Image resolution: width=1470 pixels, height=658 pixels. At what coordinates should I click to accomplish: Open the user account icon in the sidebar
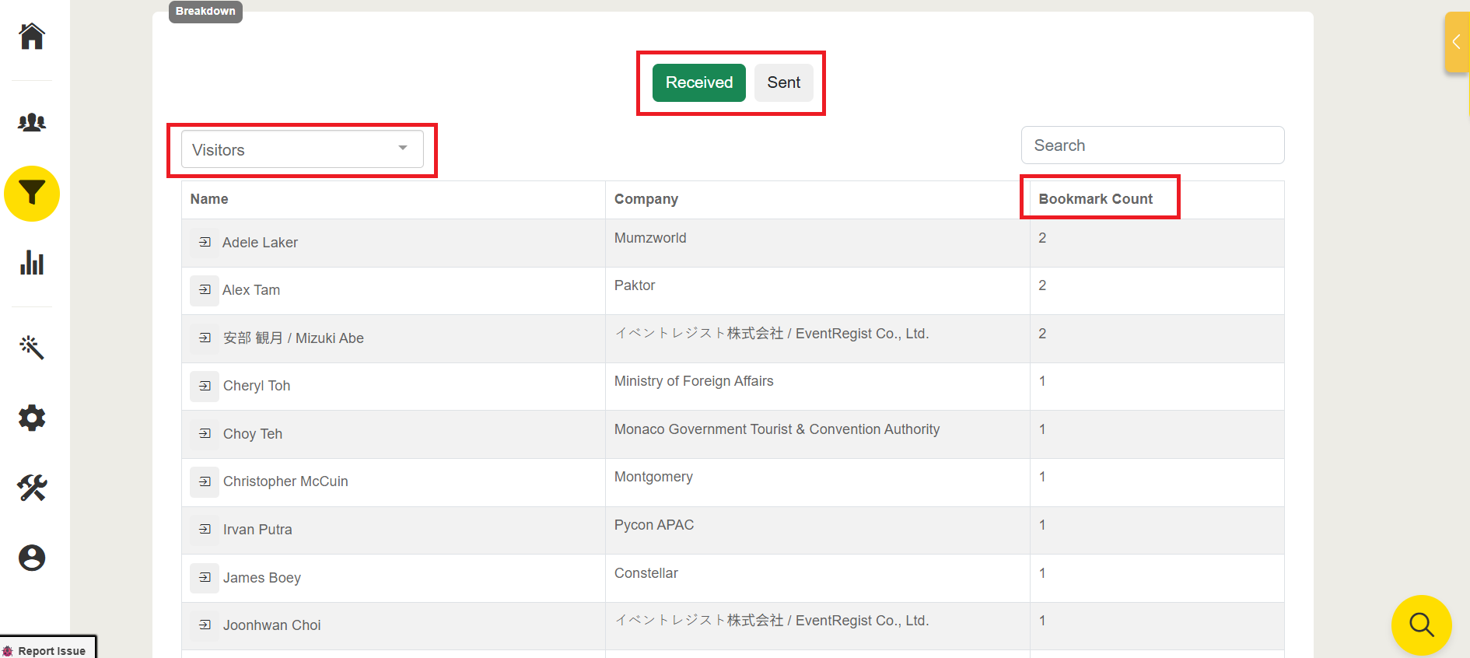32,558
